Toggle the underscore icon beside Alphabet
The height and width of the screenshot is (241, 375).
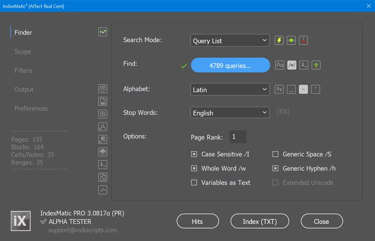pos(291,89)
